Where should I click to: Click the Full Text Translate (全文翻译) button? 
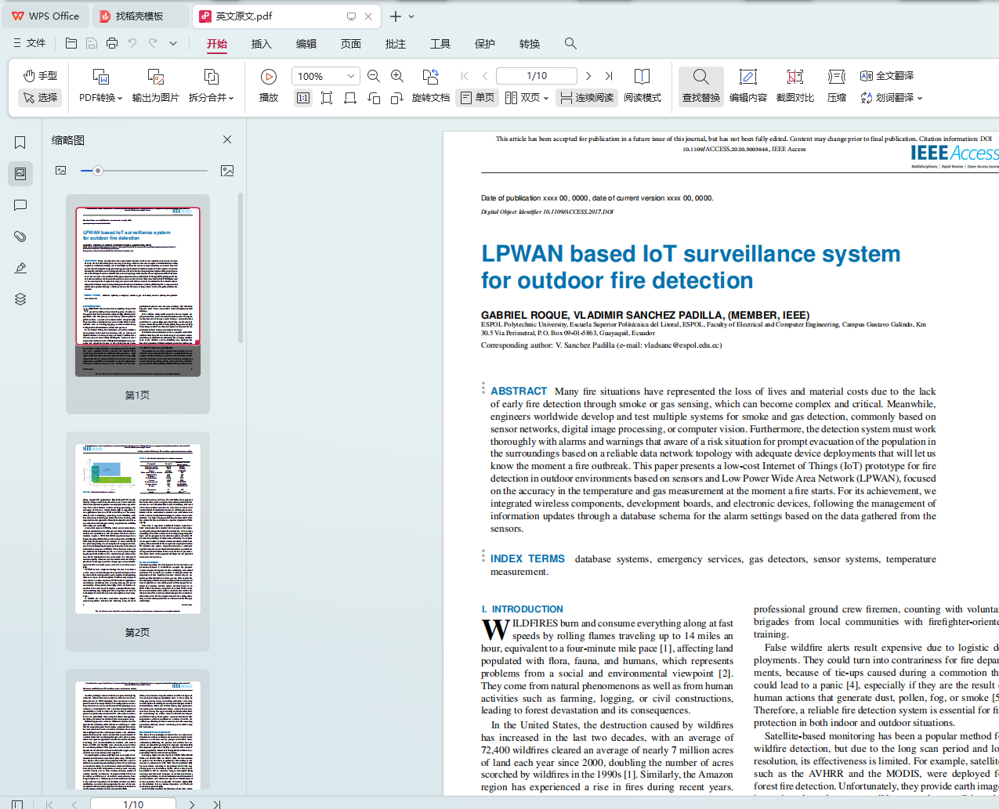click(887, 76)
